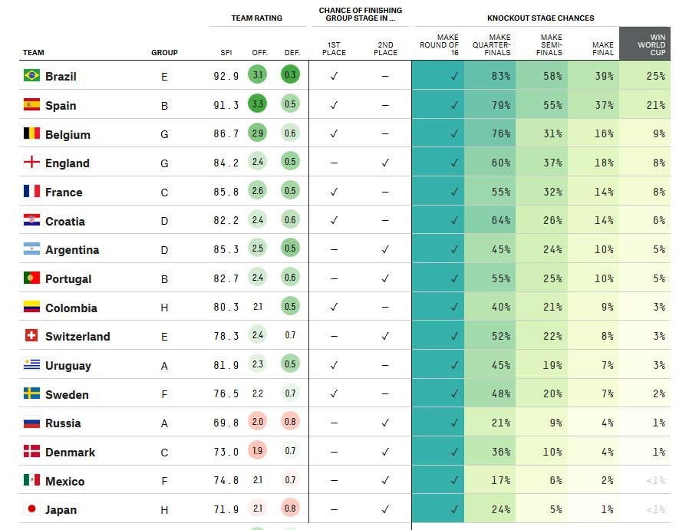Click Brazil's 3.1 offensive rating circle
Viewport: 689px width, 530px height.
258,74
